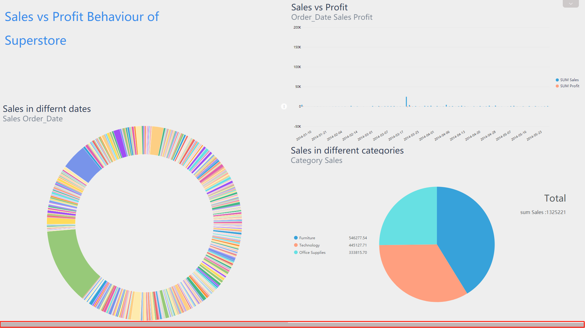Expand the top-right chevron dropdown
Screen dimensions: 585x328
(x=571, y=4)
